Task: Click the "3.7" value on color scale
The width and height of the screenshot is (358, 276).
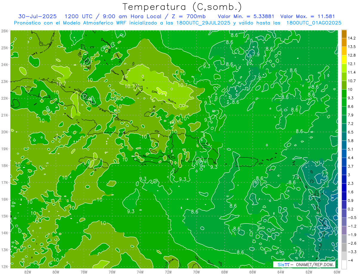Action: pos(351,166)
